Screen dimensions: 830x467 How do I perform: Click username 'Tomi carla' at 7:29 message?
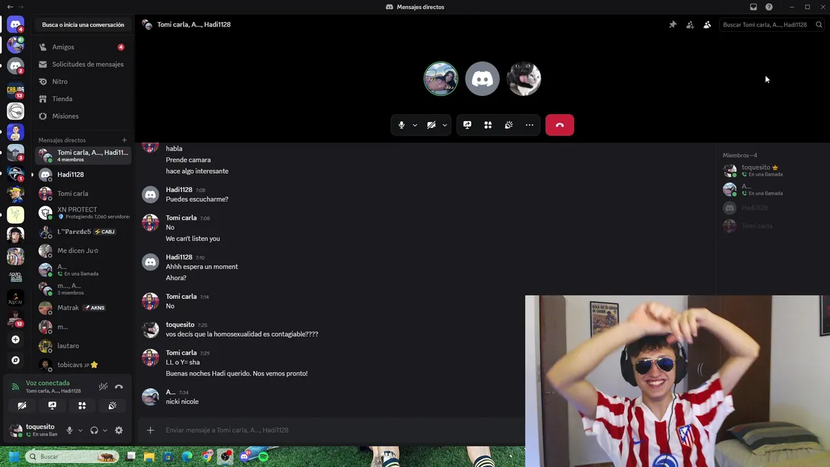(181, 353)
